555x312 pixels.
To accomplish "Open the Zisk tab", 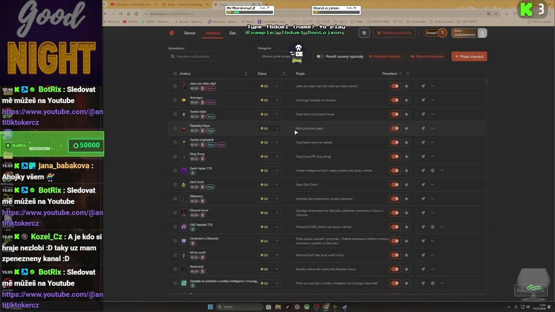I will click(x=232, y=33).
